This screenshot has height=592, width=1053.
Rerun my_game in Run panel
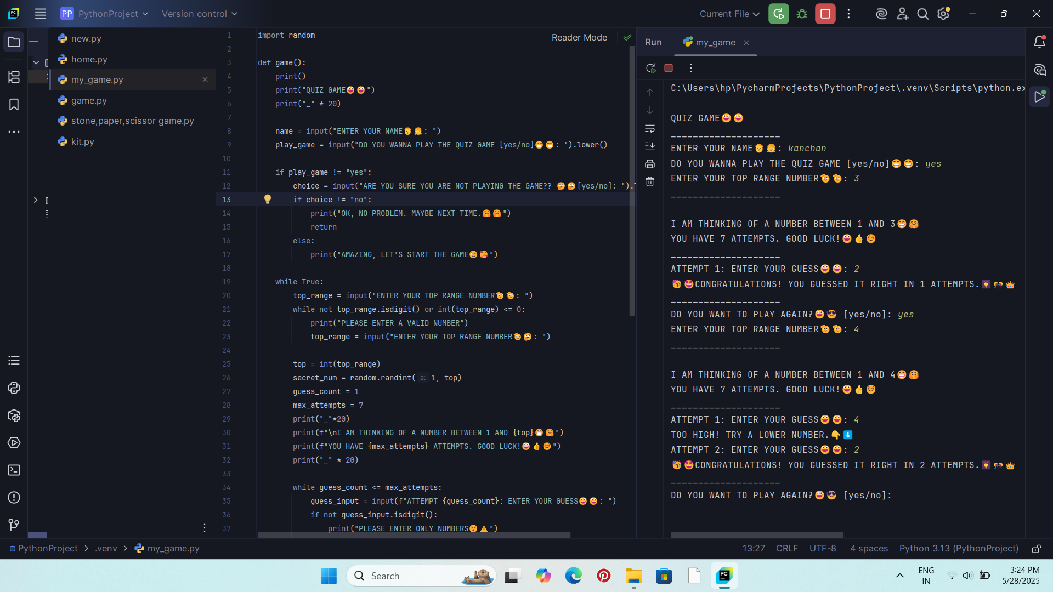(x=650, y=68)
